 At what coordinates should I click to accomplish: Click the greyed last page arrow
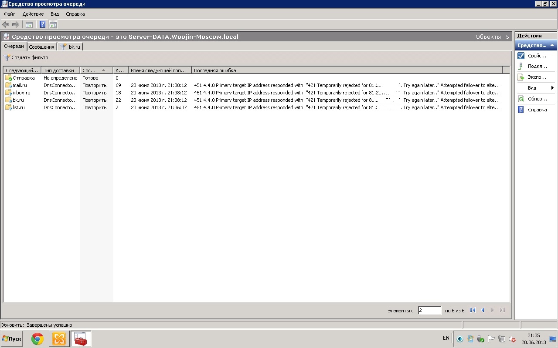[x=502, y=310]
